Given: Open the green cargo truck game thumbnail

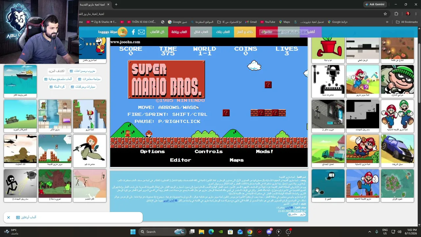Looking at the screenshot, I should pos(328,151).
